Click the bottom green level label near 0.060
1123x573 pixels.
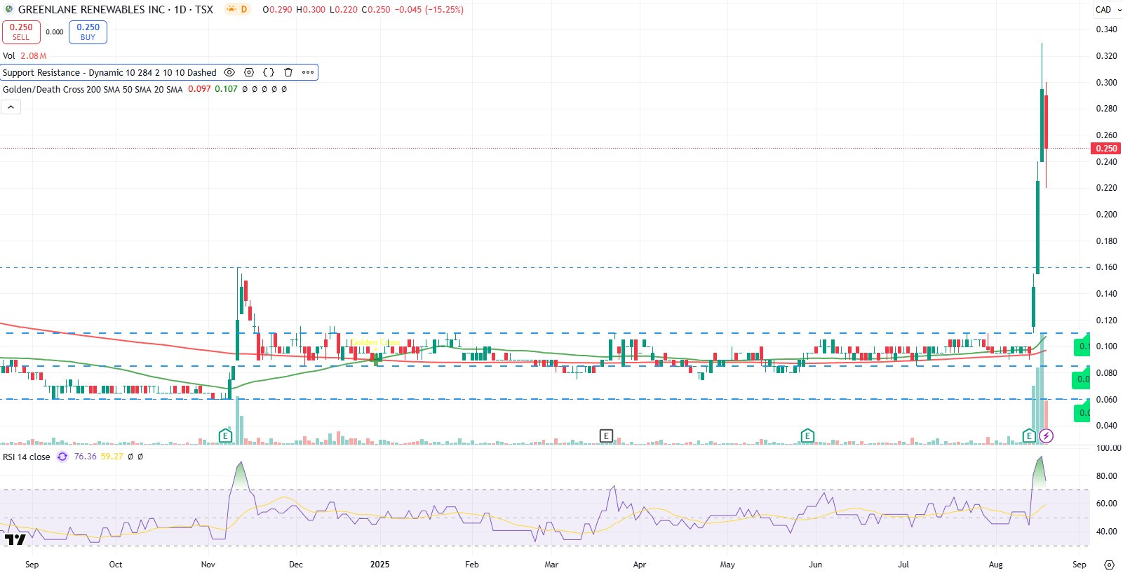[1083, 413]
